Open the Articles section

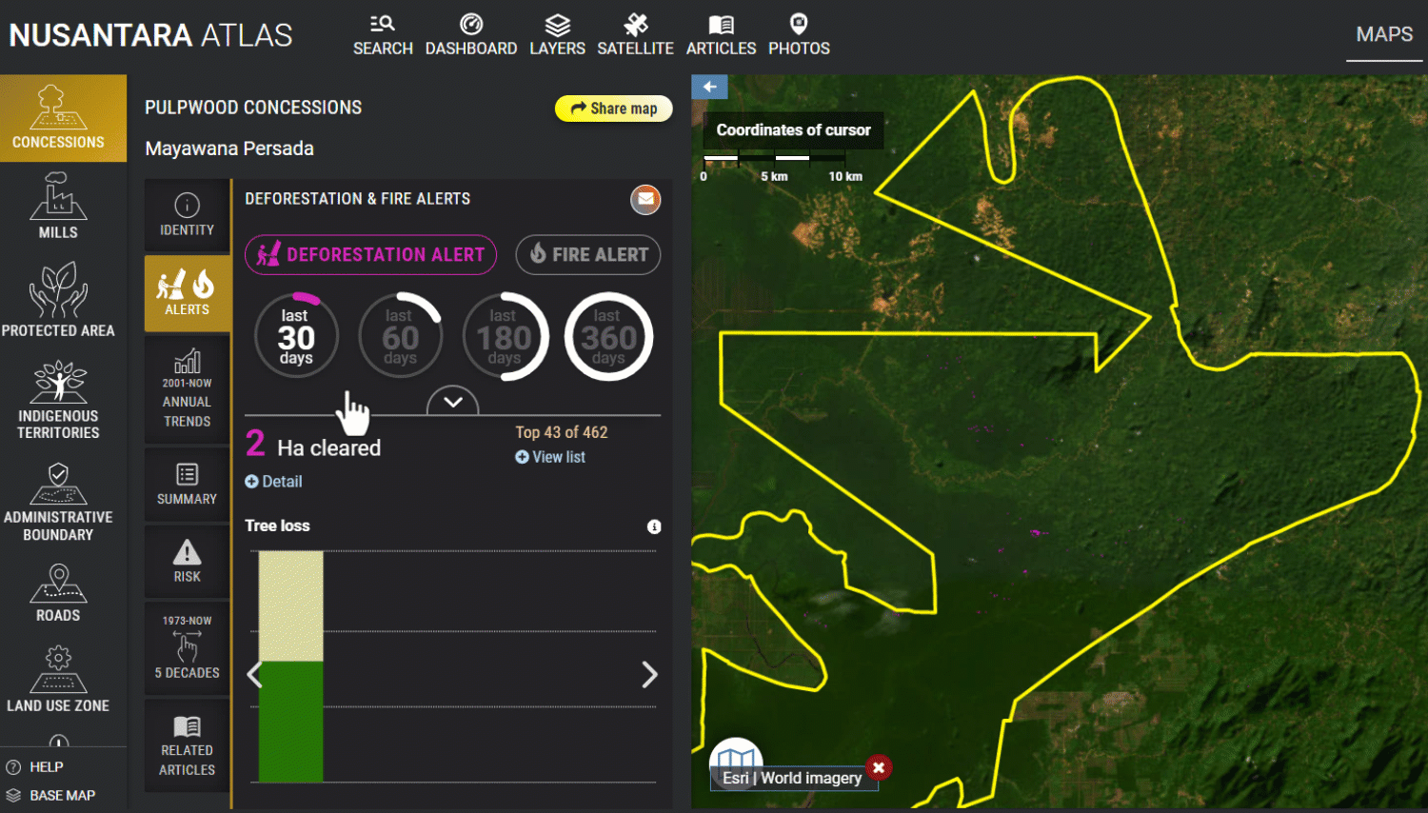click(x=721, y=35)
